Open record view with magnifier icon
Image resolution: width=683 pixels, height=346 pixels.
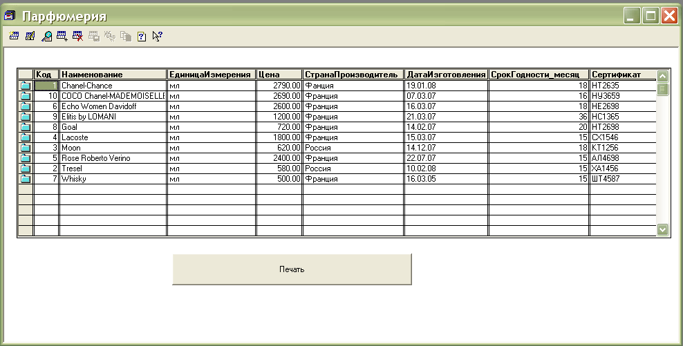46,36
